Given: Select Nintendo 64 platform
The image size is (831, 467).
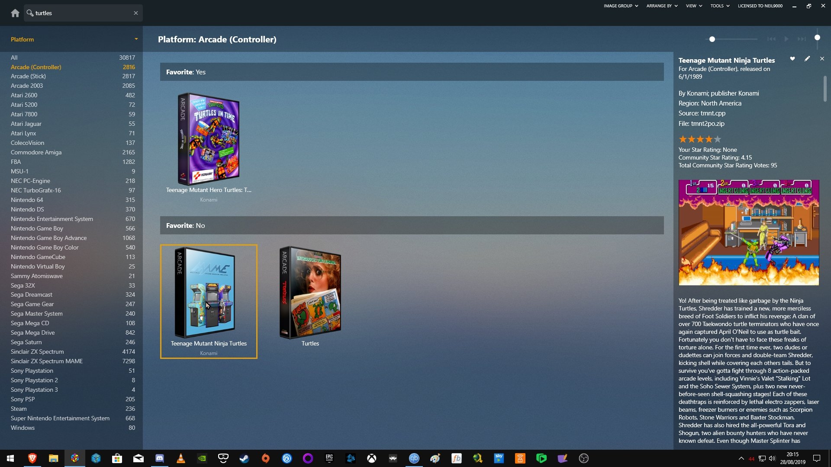Looking at the screenshot, I should [73, 200].
